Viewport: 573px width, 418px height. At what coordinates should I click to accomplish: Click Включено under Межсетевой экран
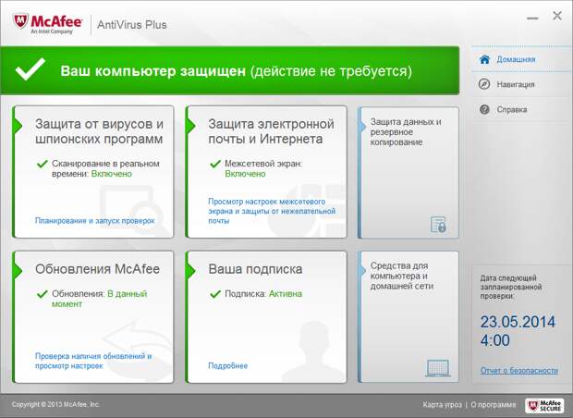(x=245, y=174)
